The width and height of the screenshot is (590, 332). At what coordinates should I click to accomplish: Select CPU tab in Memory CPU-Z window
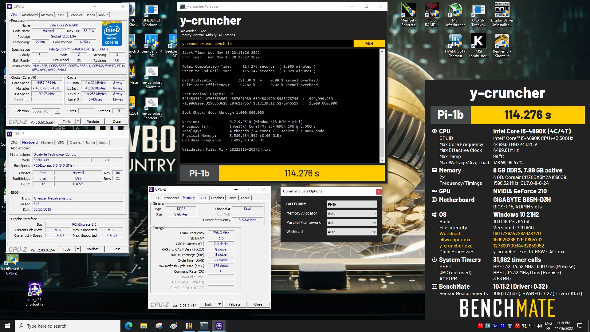155,198
